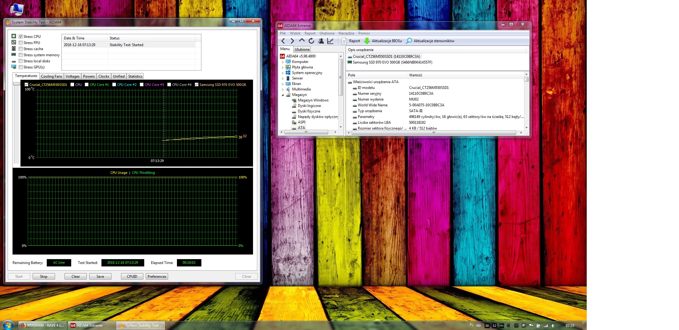
Task: Select ASPI in the storage tree
Action: (x=299, y=122)
